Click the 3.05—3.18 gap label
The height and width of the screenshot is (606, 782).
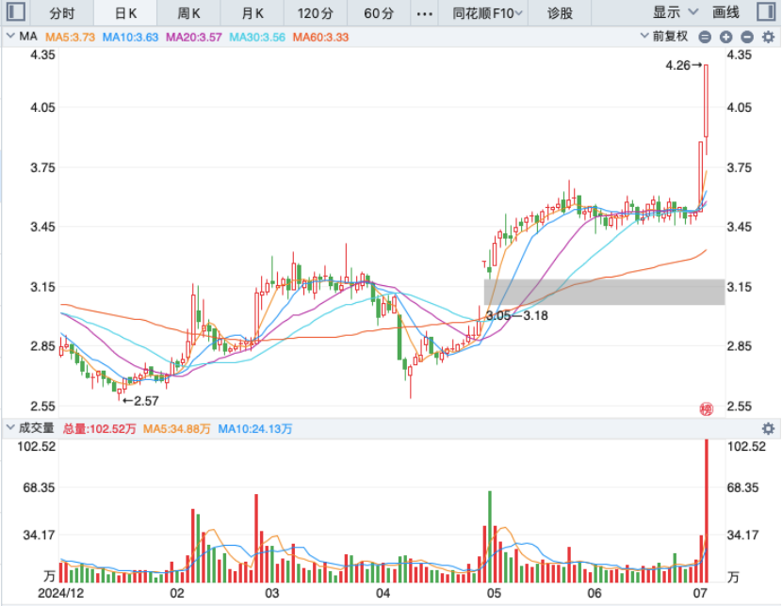click(516, 315)
